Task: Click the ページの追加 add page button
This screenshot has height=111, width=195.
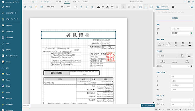Action: tap(148, 105)
